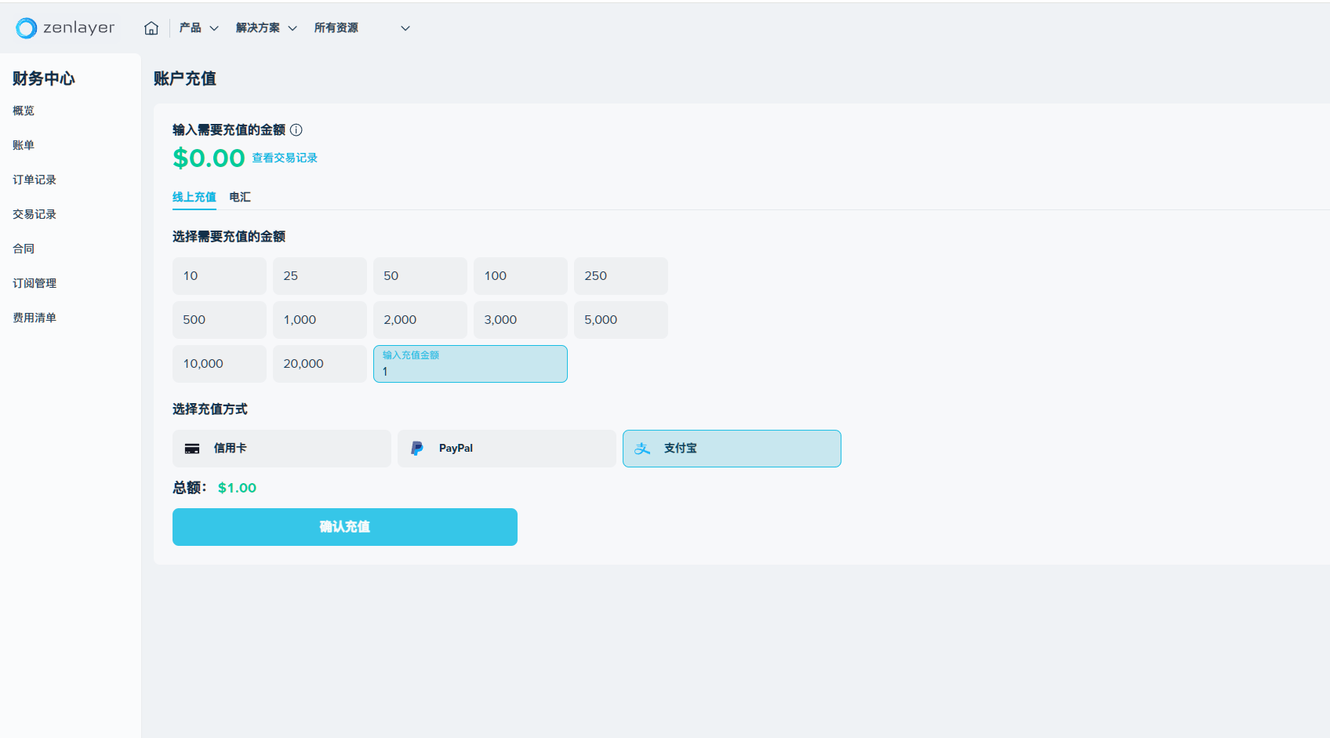Viewport: 1330px width, 738px height.
Task: Select the credit card payment method
Action: click(x=282, y=449)
